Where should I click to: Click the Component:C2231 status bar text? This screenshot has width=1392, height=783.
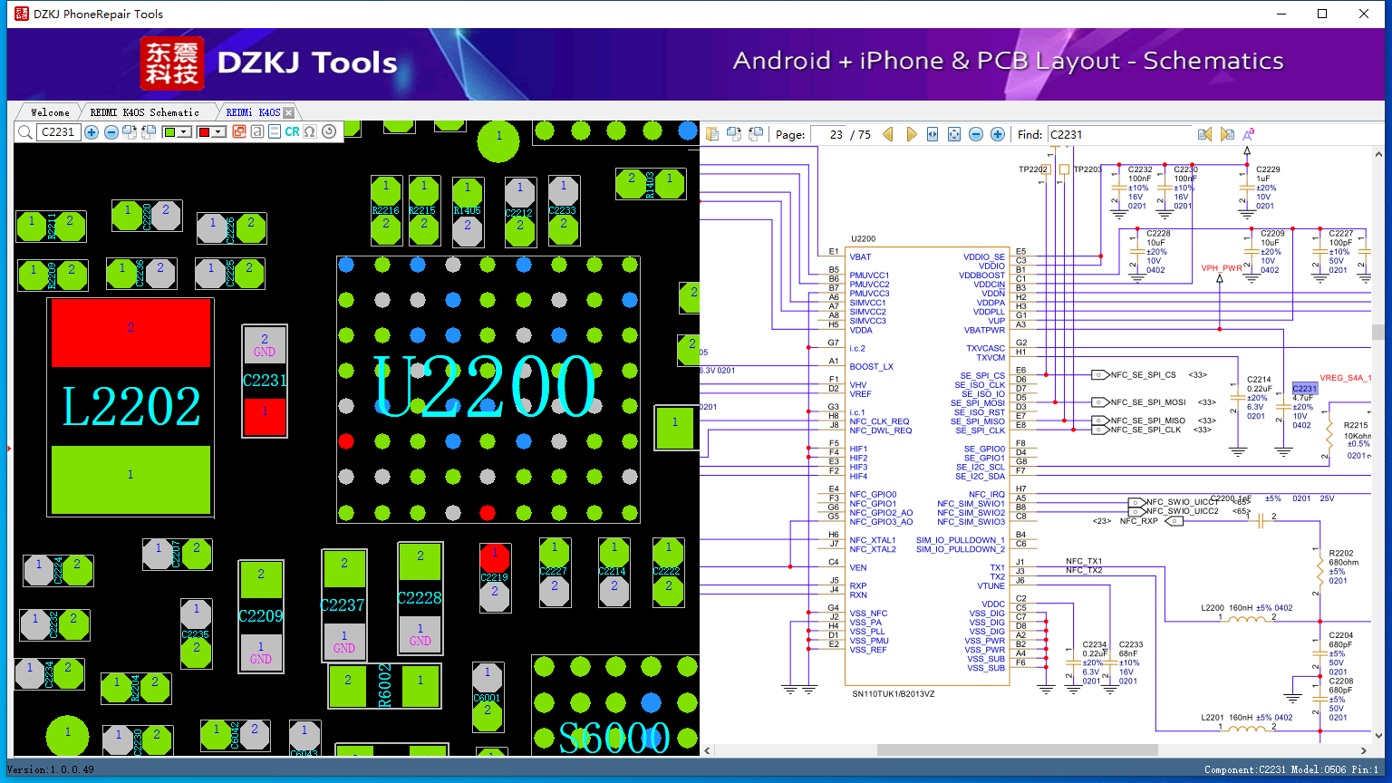click(x=1244, y=770)
